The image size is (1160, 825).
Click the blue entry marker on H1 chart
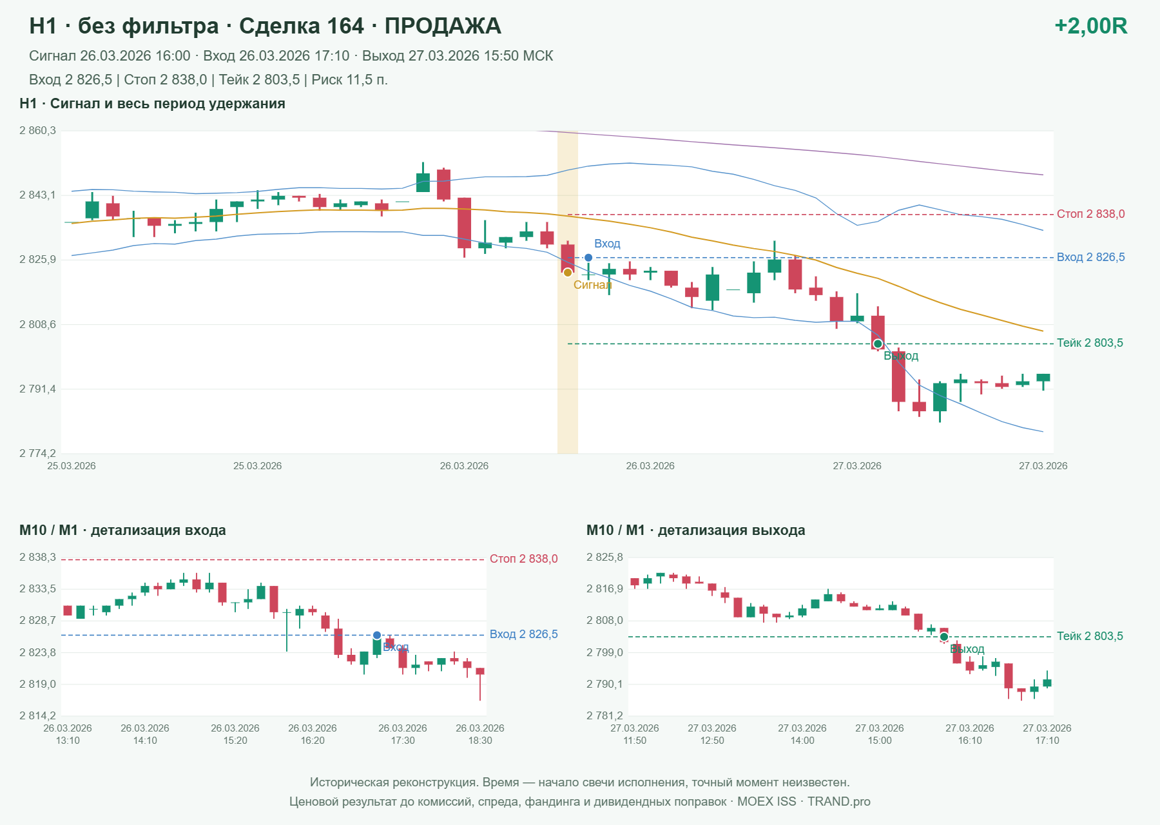pyautogui.click(x=588, y=258)
